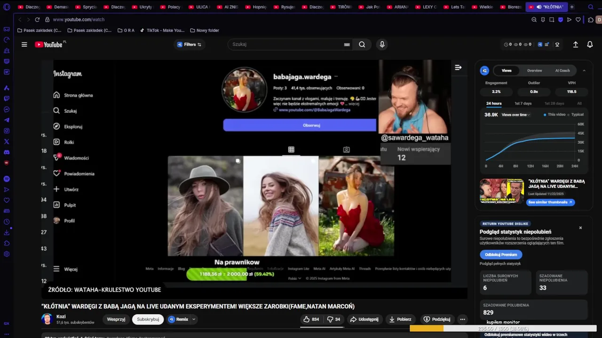Open the Views over time dropdown
Screen dimensions: 602x338
pos(515,115)
